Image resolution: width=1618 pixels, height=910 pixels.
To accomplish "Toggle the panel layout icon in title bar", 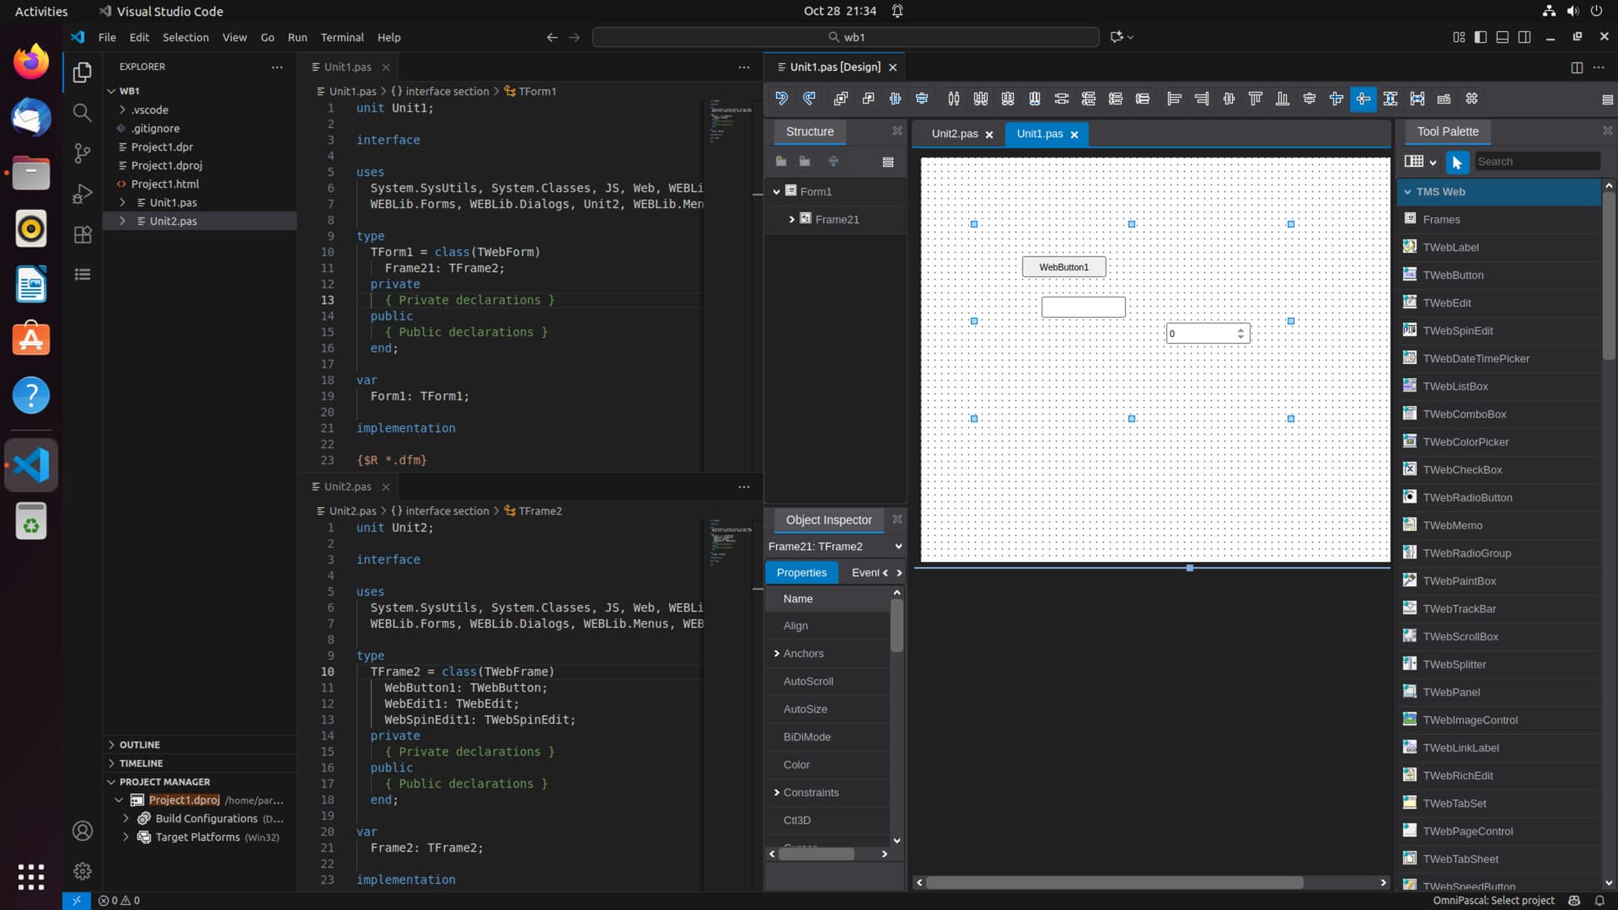I will 1503,37.
